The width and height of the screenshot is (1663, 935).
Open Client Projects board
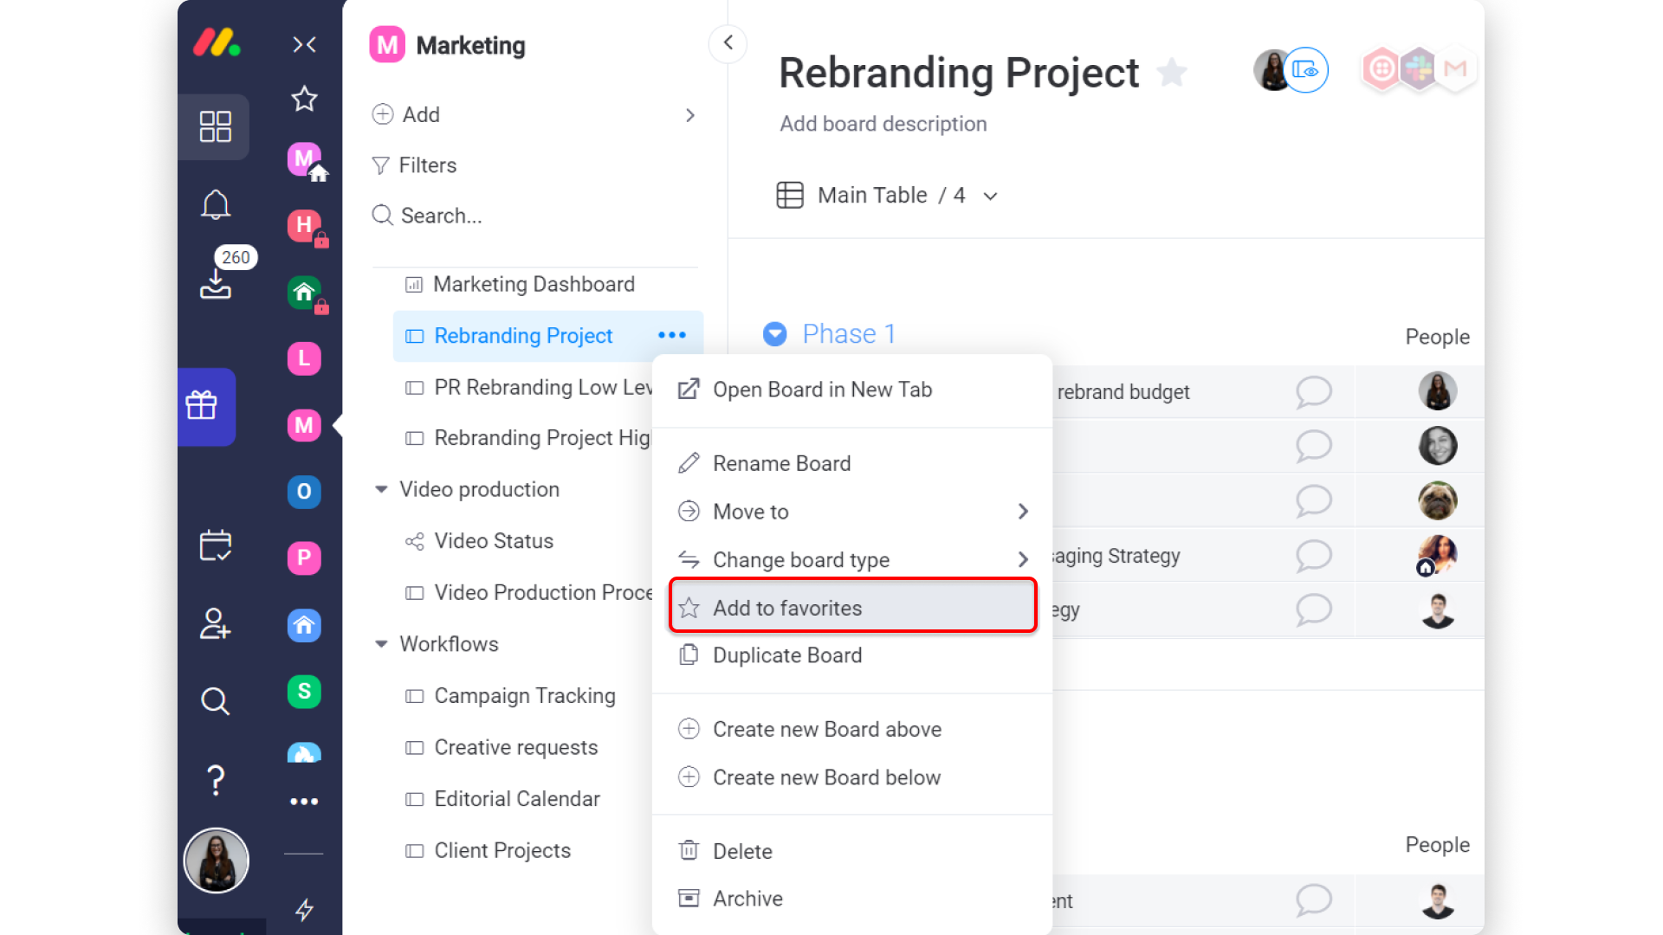502,851
